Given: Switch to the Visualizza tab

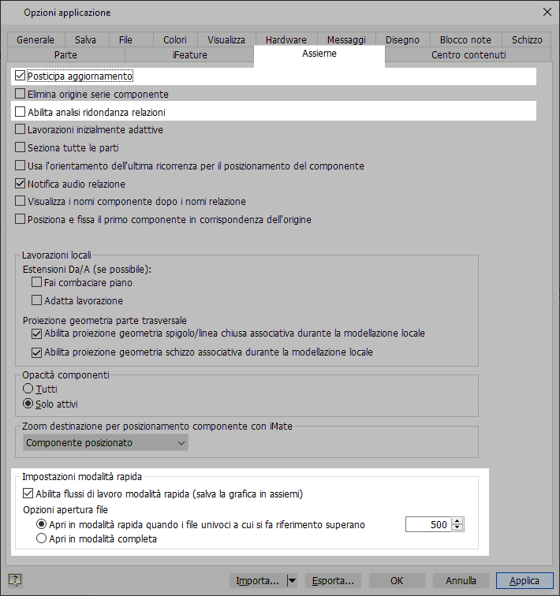Looking at the screenshot, I should [x=226, y=40].
